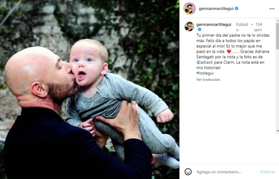Viewport: 279px width, 179px height.
Task: Click the scrollbar down arrow in comments
Action: [277, 131]
